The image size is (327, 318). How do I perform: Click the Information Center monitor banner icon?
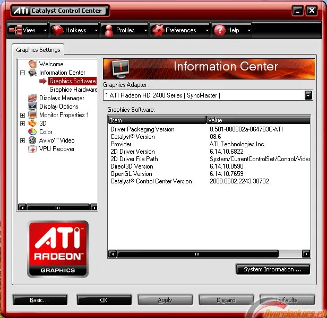point(121,68)
